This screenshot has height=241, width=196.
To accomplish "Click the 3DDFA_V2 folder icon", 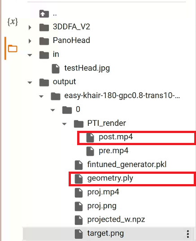I will click(x=44, y=27).
